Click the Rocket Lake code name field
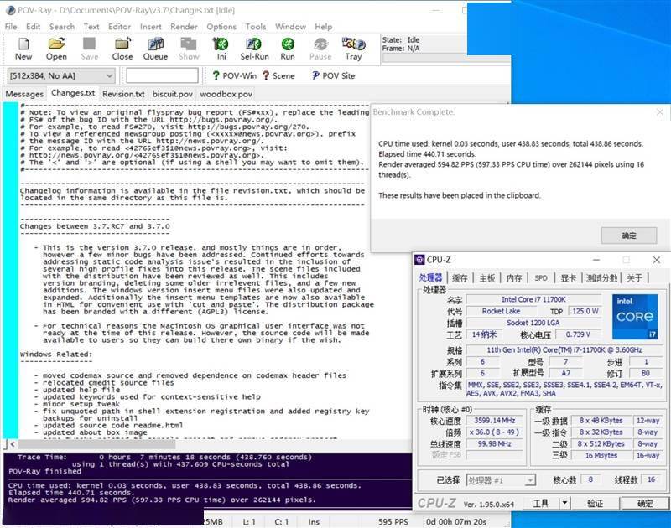Viewport: 671px width, 528px height. point(501,311)
